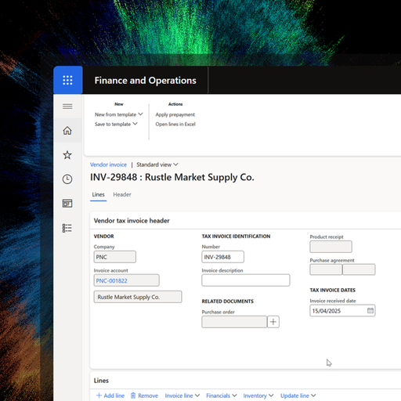Click Remove trash icon
Viewport: 401px width, 401px height.
click(x=133, y=396)
